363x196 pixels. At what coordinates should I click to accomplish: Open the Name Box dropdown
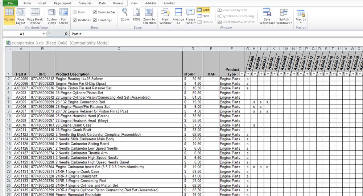[44, 34]
